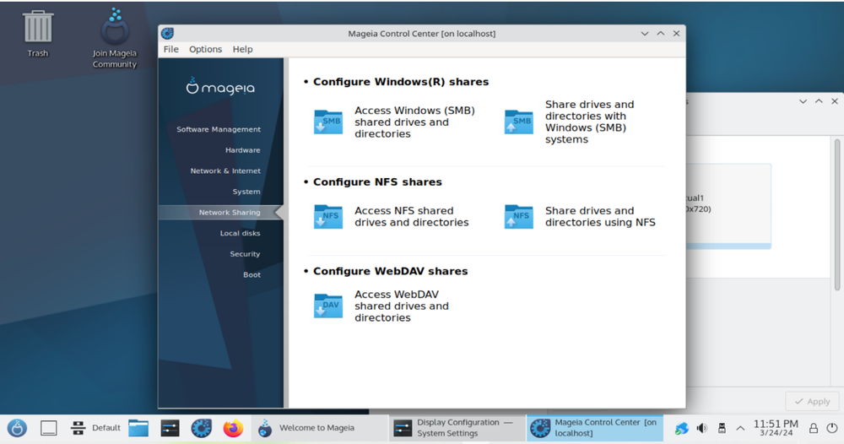This screenshot has height=444, width=844.
Task: Click Apply button in Display Configuration window
Action: (812, 402)
